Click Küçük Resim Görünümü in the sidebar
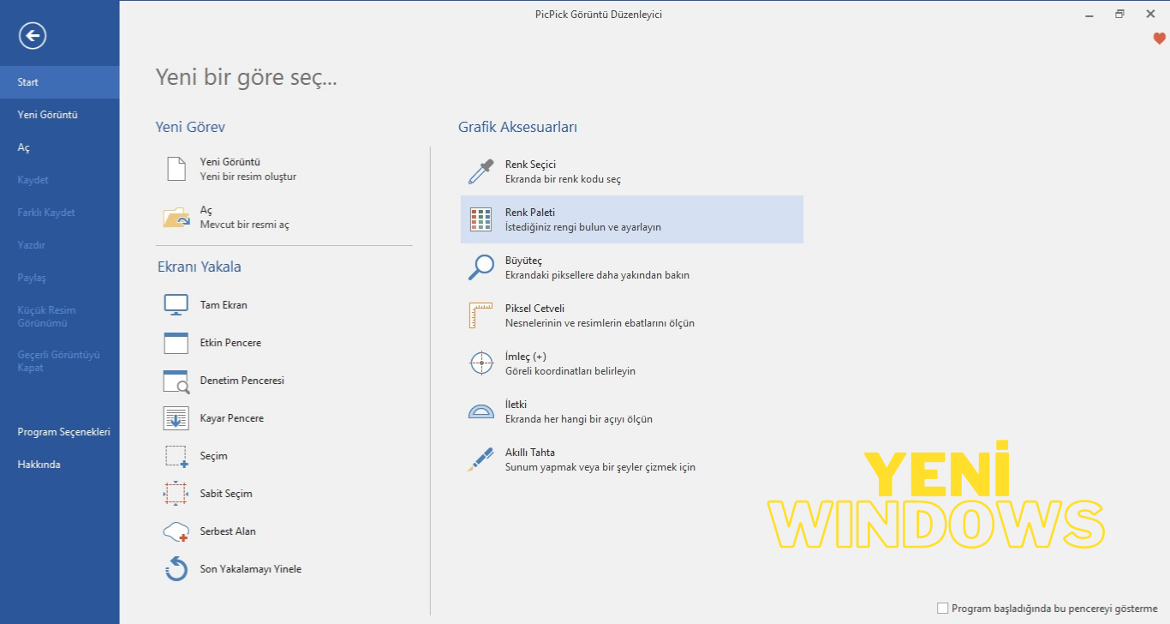 point(60,316)
